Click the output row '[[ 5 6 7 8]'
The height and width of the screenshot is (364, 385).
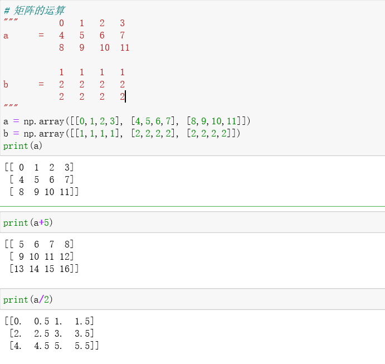(40, 244)
